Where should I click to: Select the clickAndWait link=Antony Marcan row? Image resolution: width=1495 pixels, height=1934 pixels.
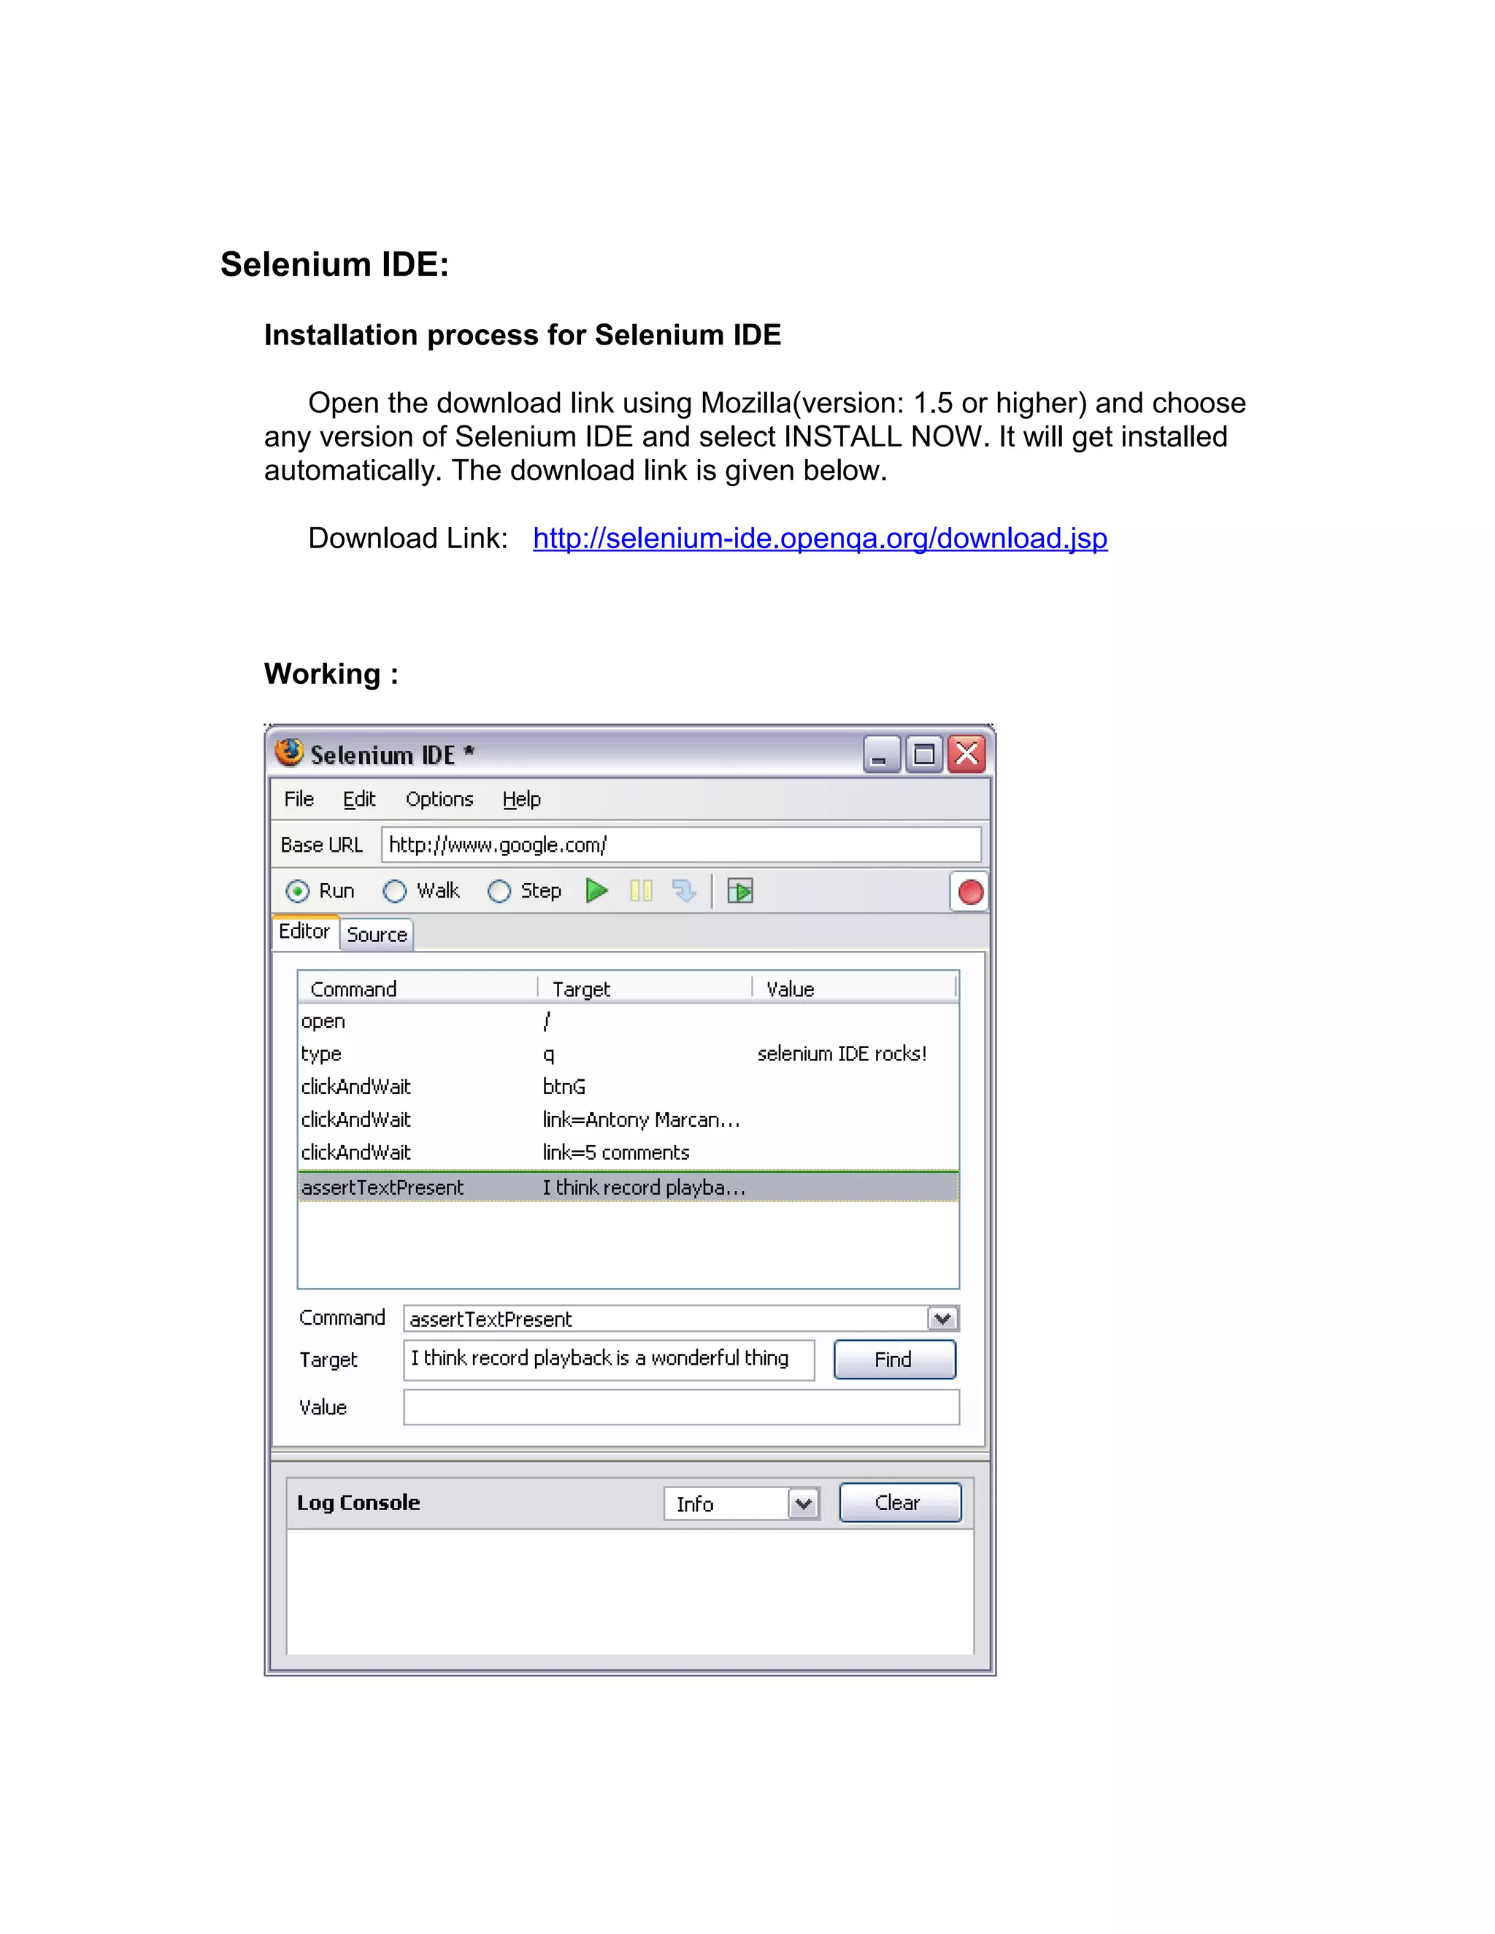point(628,1120)
